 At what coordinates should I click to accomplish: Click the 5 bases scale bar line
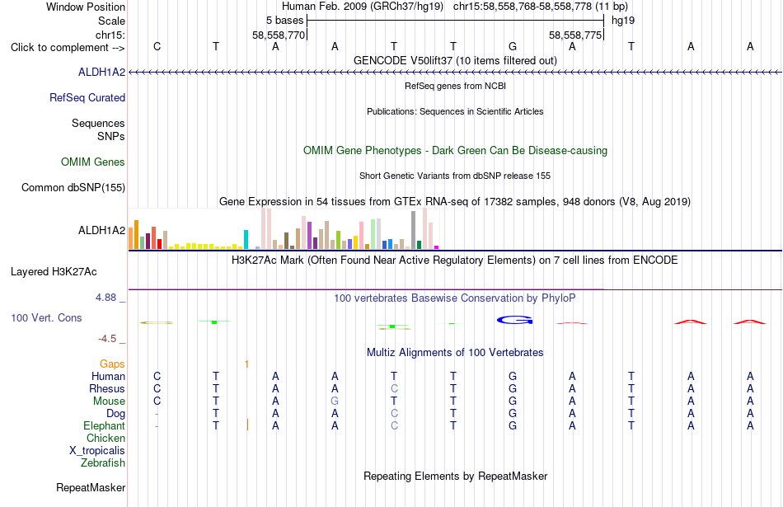456,21
